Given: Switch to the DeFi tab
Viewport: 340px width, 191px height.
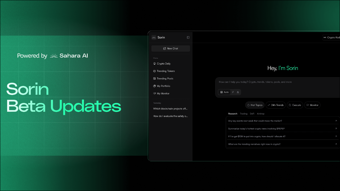Looking at the screenshot, I should pos(252,114).
